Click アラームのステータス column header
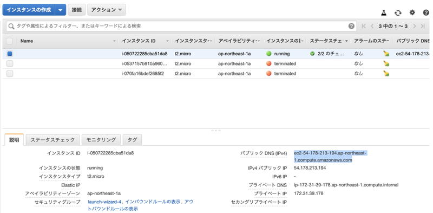The width and height of the screenshot is (433, 213). (371, 41)
